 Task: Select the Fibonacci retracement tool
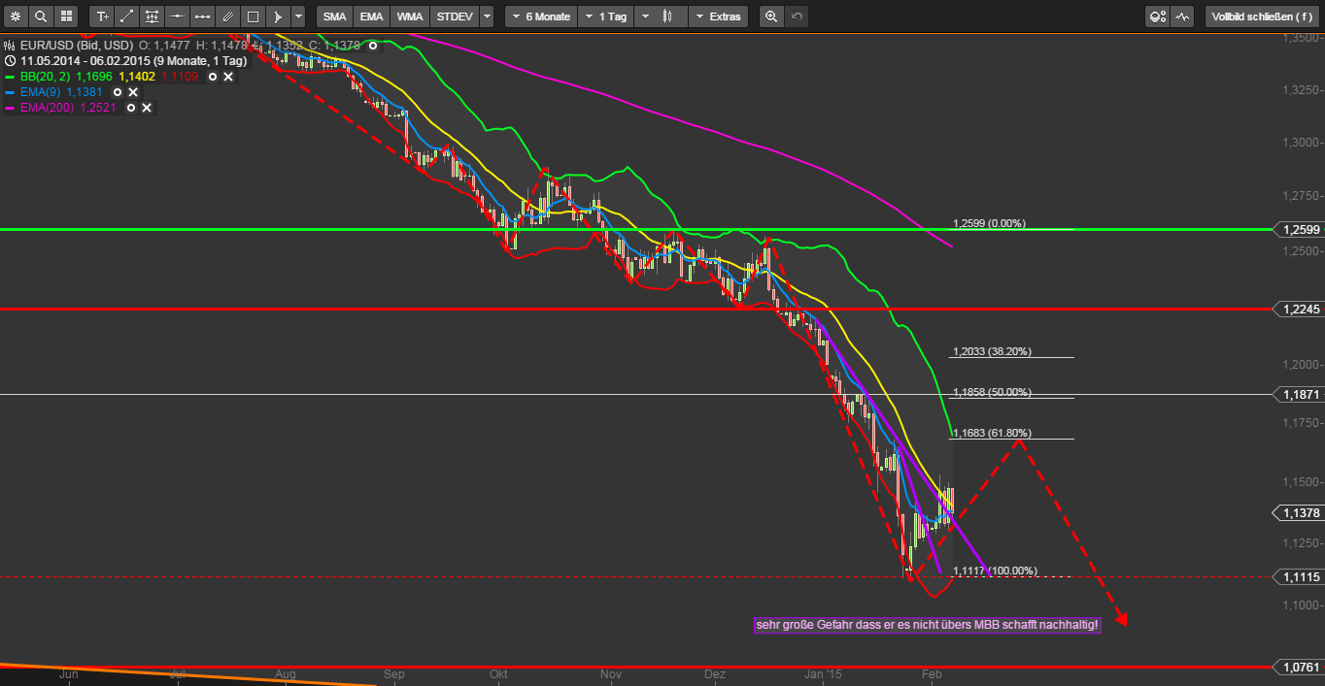pos(153,16)
